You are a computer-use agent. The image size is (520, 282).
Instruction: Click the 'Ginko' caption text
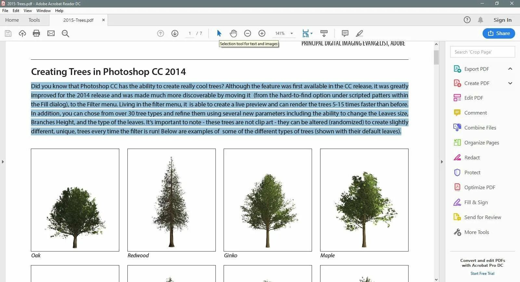pyautogui.click(x=231, y=256)
